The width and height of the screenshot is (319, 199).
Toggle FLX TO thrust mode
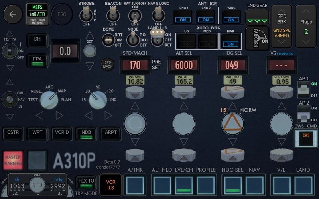pyautogui.click(x=86, y=183)
